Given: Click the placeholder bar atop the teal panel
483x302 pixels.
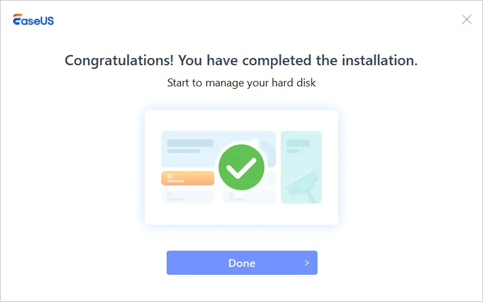Looking at the screenshot, I should point(298,143).
